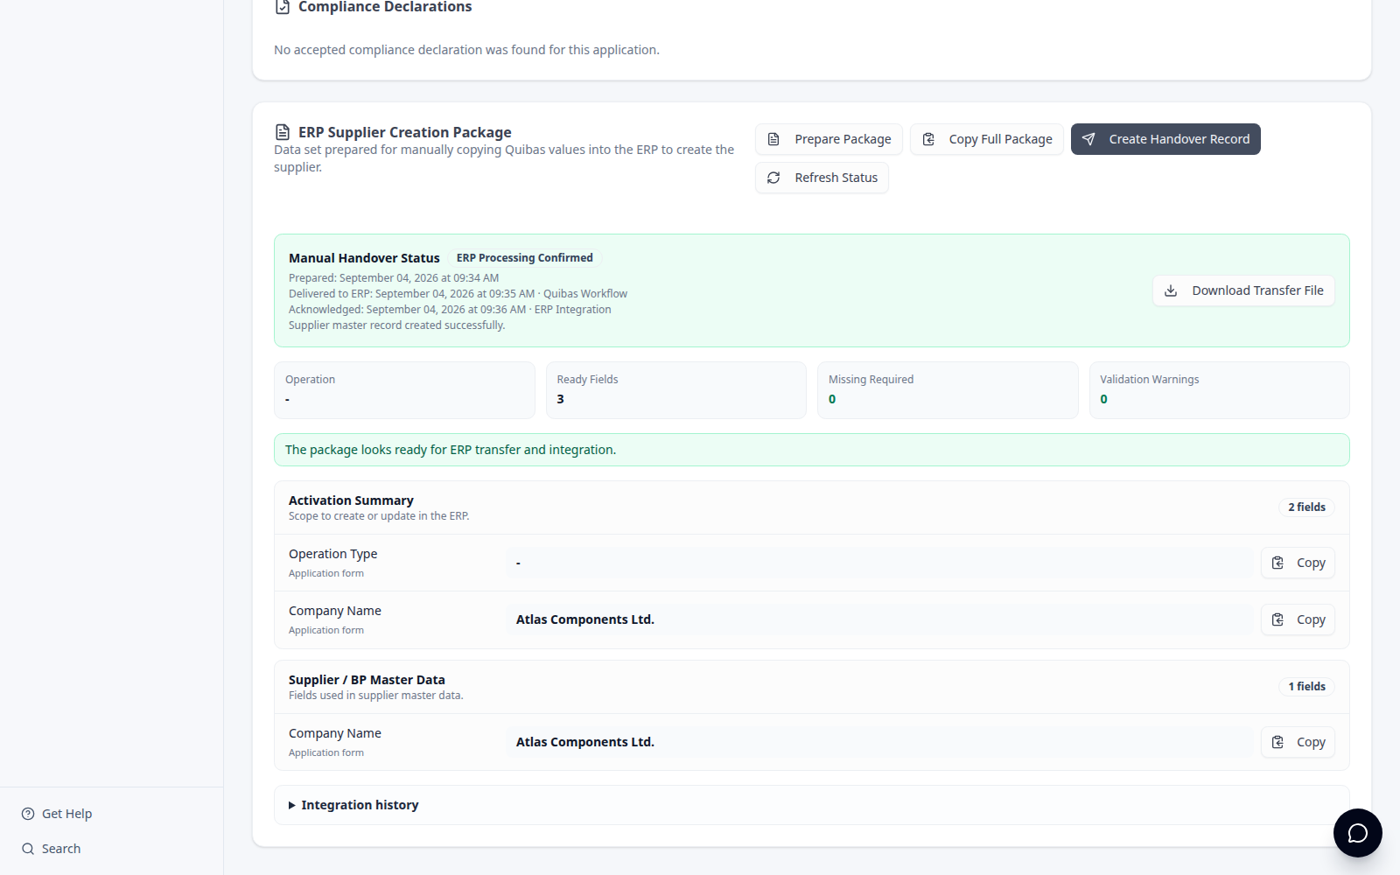Click the Create Handover Record button
This screenshot has height=875, width=1400.
coord(1165,139)
